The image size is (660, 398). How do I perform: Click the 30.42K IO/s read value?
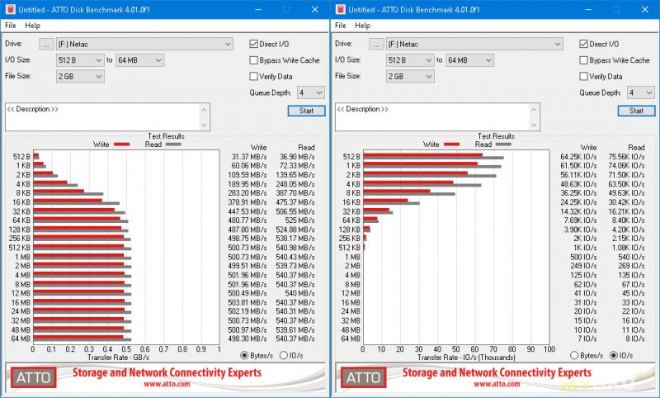pyautogui.click(x=626, y=202)
